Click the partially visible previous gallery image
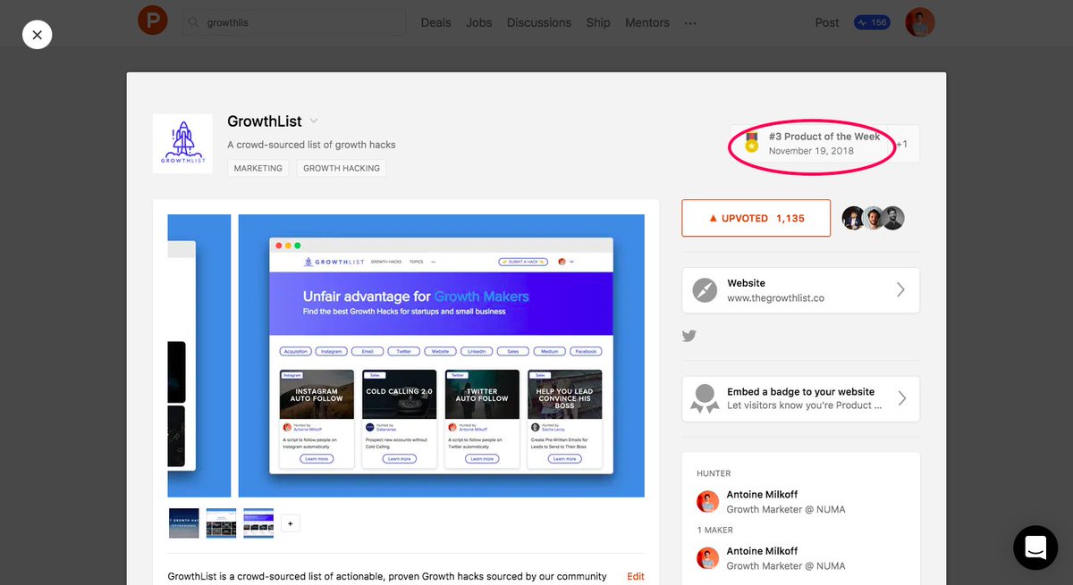1073x585 pixels. click(199, 355)
